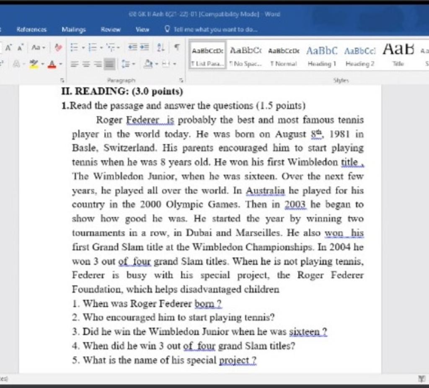Select the View tab
429x388 pixels.
coord(142,29)
